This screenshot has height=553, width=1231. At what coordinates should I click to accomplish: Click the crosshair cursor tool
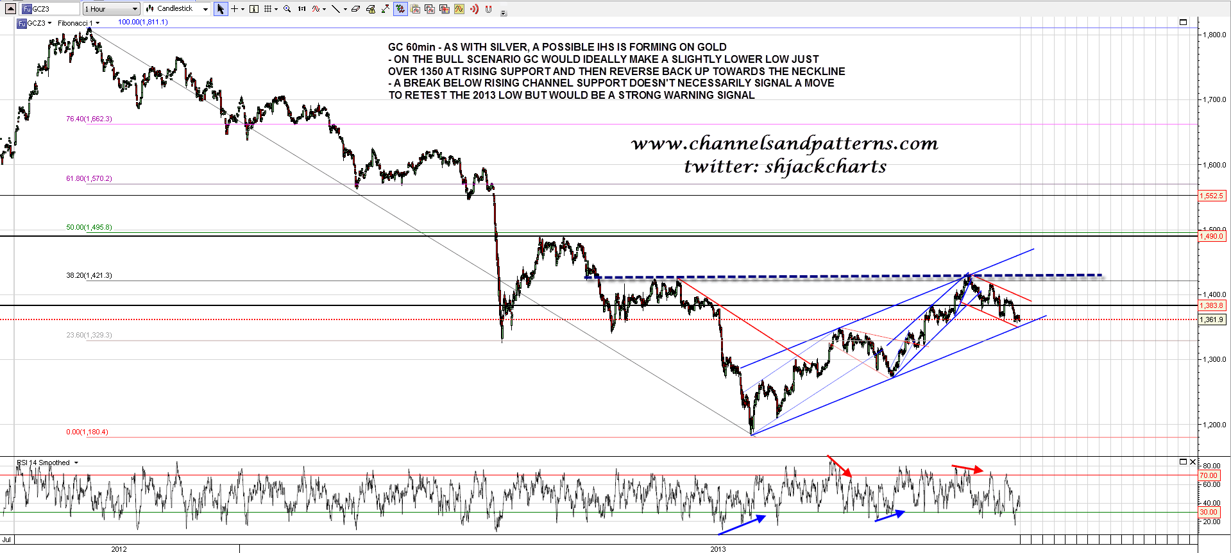click(235, 9)
